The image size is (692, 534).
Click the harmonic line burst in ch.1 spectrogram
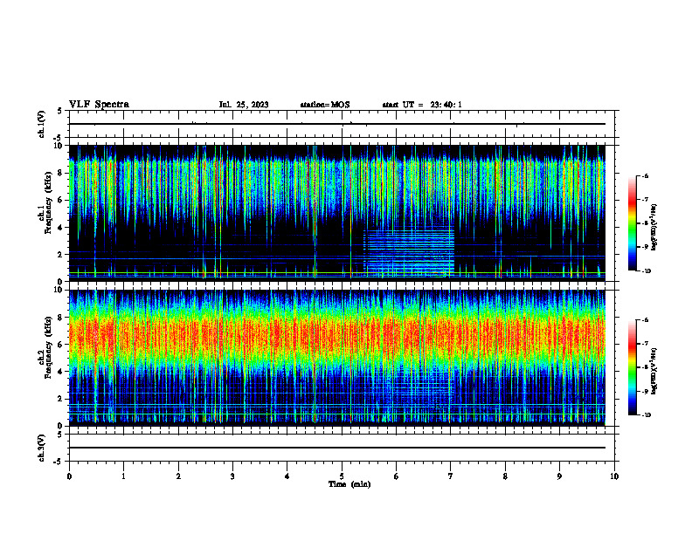point(409,251)
